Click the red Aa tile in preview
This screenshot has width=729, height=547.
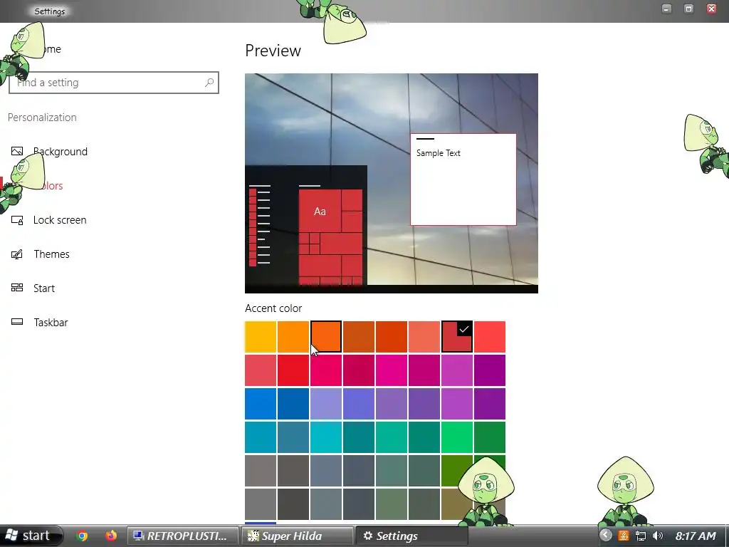[320, 211]
